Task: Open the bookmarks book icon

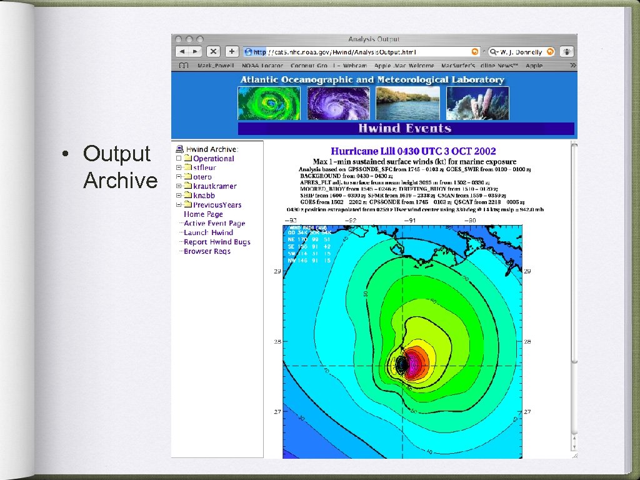Action: pos(184,65)
